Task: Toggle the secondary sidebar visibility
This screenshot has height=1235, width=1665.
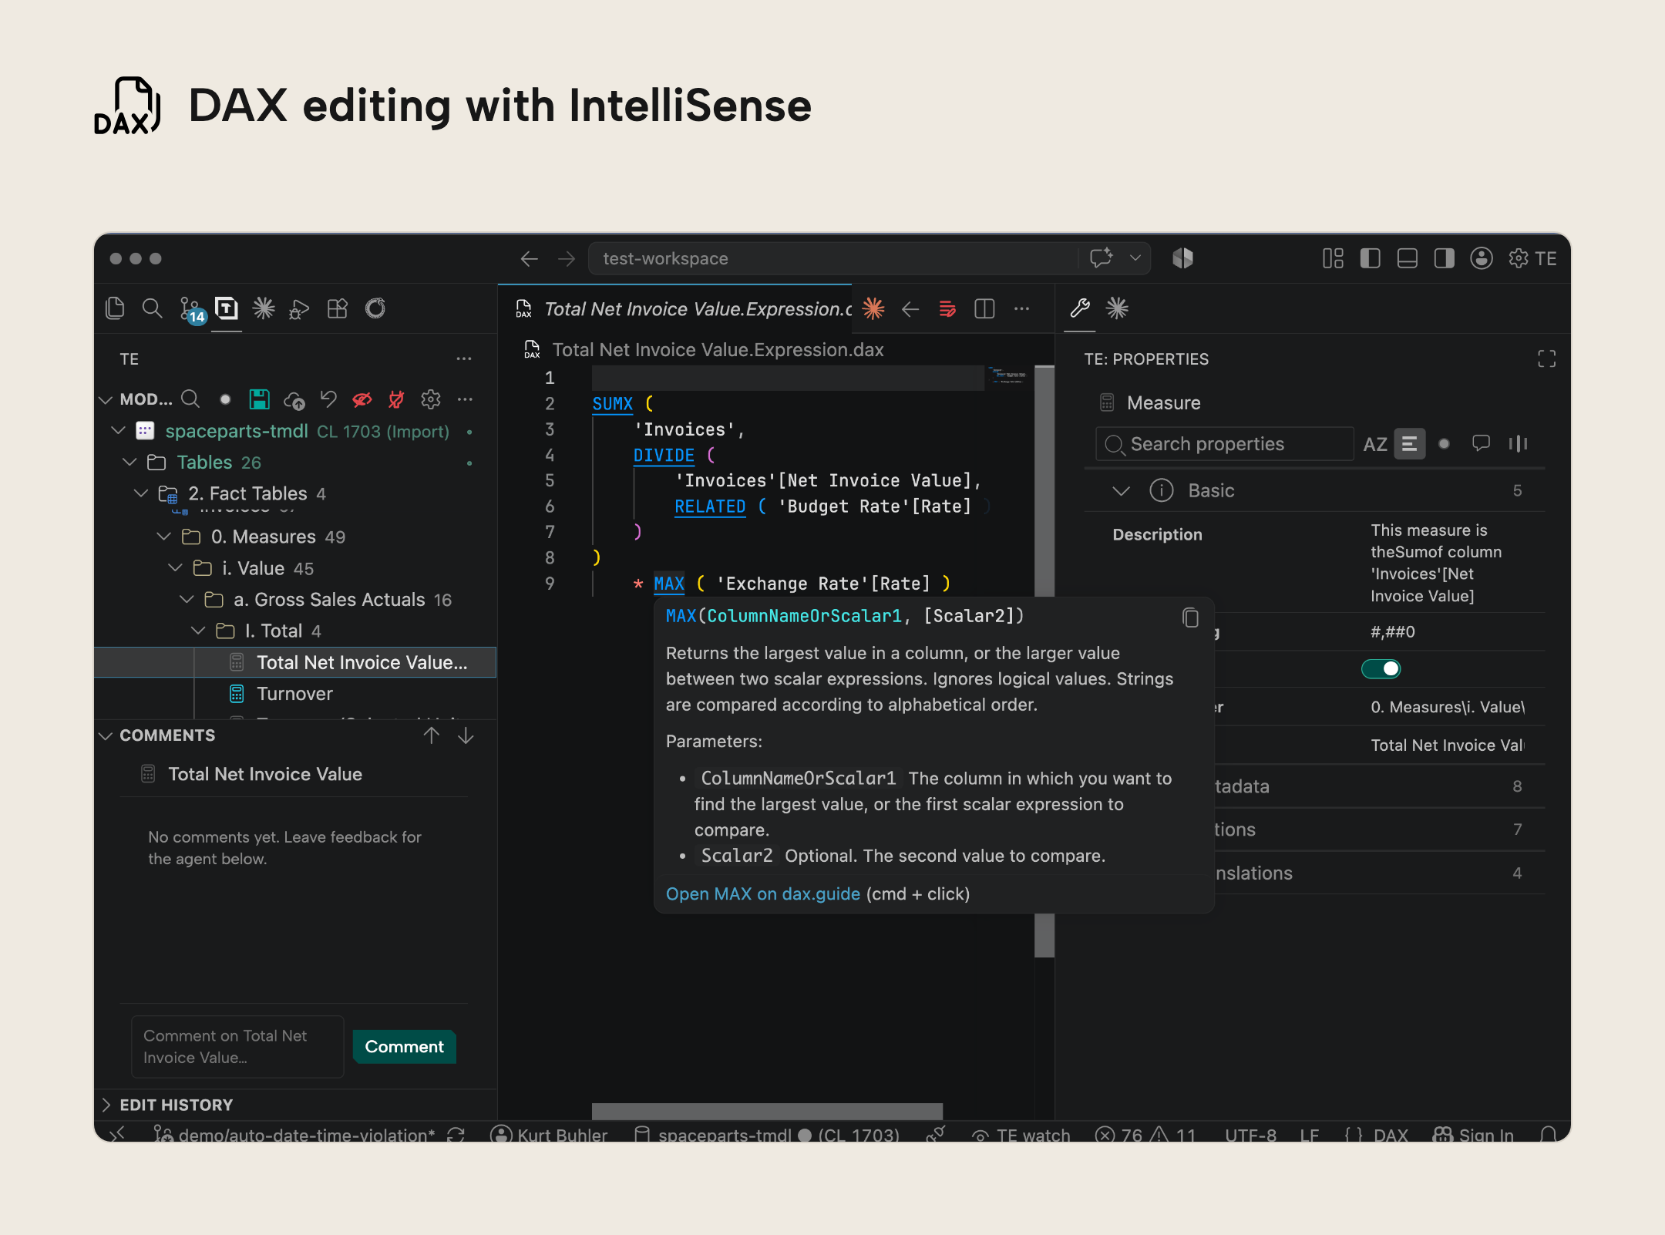Action: tap(1445, 258)
